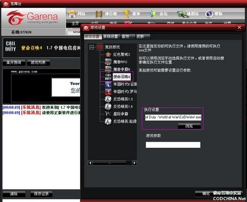Select 星际争霸 in the game tree

120,114
